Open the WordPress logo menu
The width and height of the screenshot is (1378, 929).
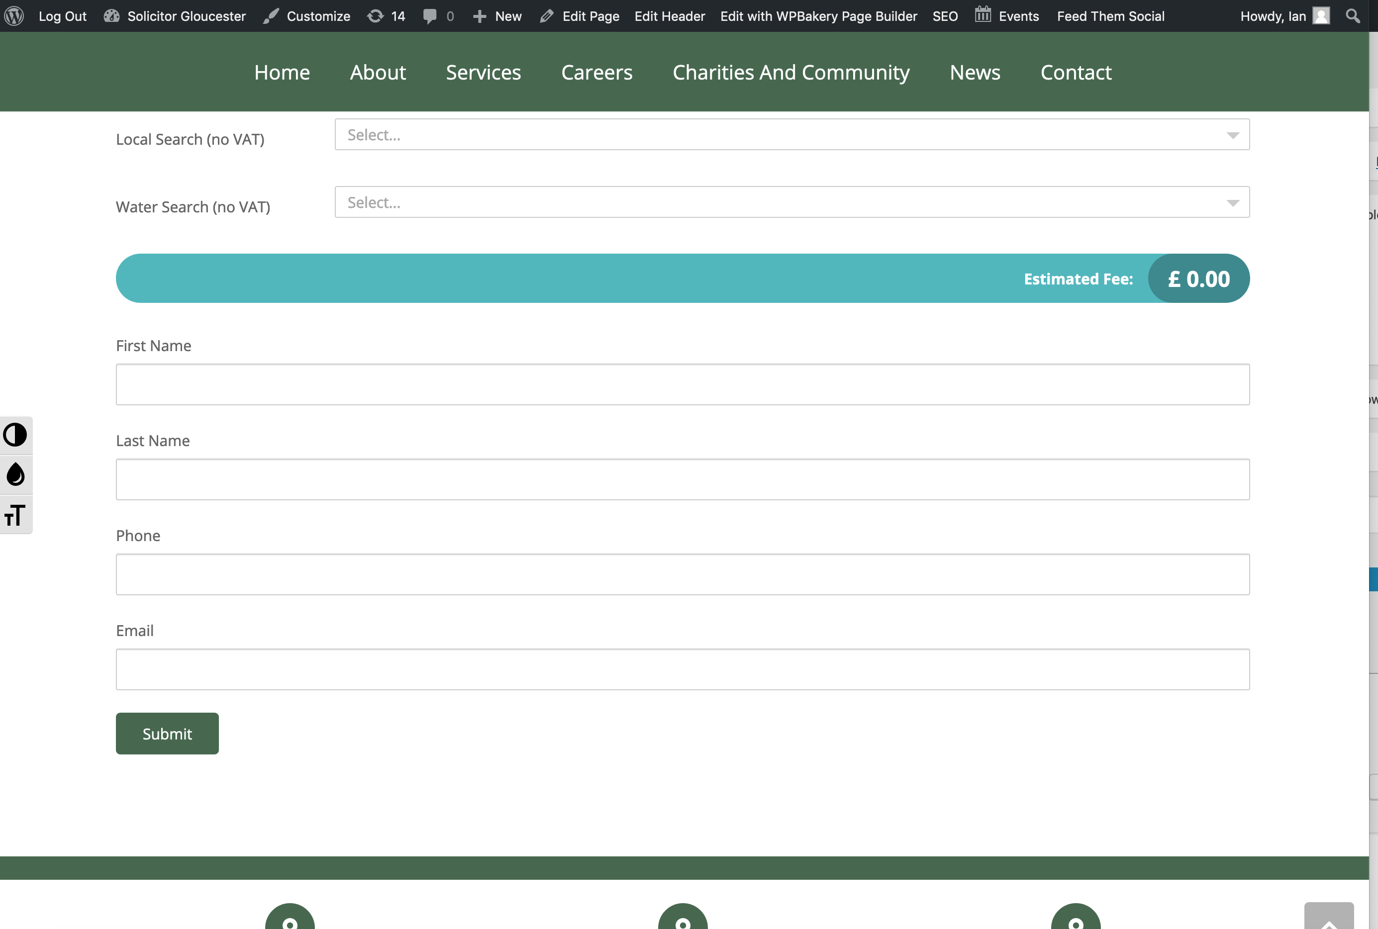[x=14, y=16]
